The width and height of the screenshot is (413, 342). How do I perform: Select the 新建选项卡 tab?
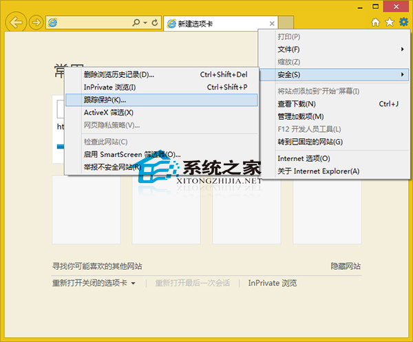(x=221, y=23)
